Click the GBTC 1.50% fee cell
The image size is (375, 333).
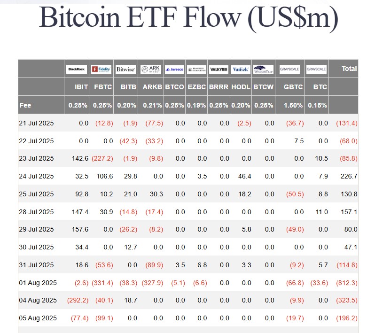pyautogui.click(x=293, y=105)
